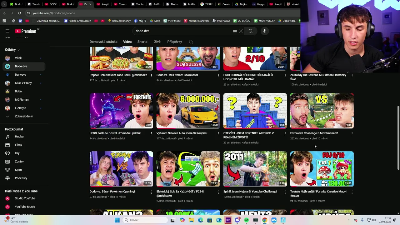Play Testuju Nejhranější Fortnite Creative Mapy thumbnail
This screenshot has width=400, height=225.
click(x=322, y=169)
